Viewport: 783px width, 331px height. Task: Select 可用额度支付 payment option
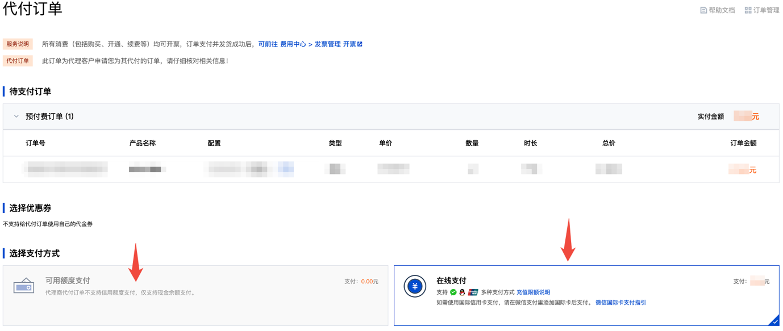(x=195, y=295)
